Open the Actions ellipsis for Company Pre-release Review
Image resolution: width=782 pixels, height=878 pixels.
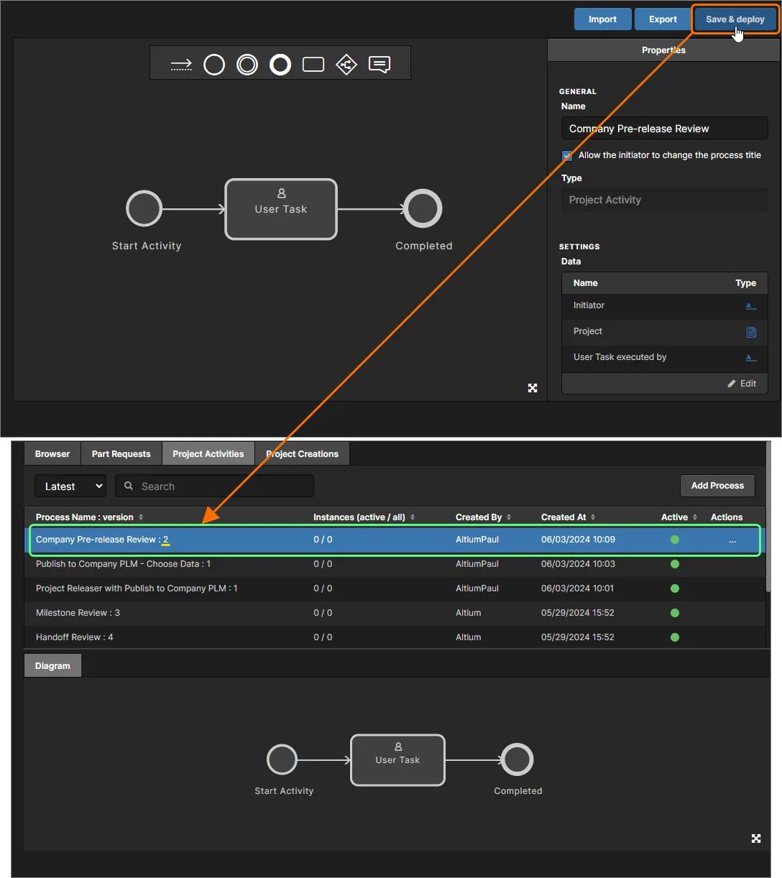click(732, 540)
